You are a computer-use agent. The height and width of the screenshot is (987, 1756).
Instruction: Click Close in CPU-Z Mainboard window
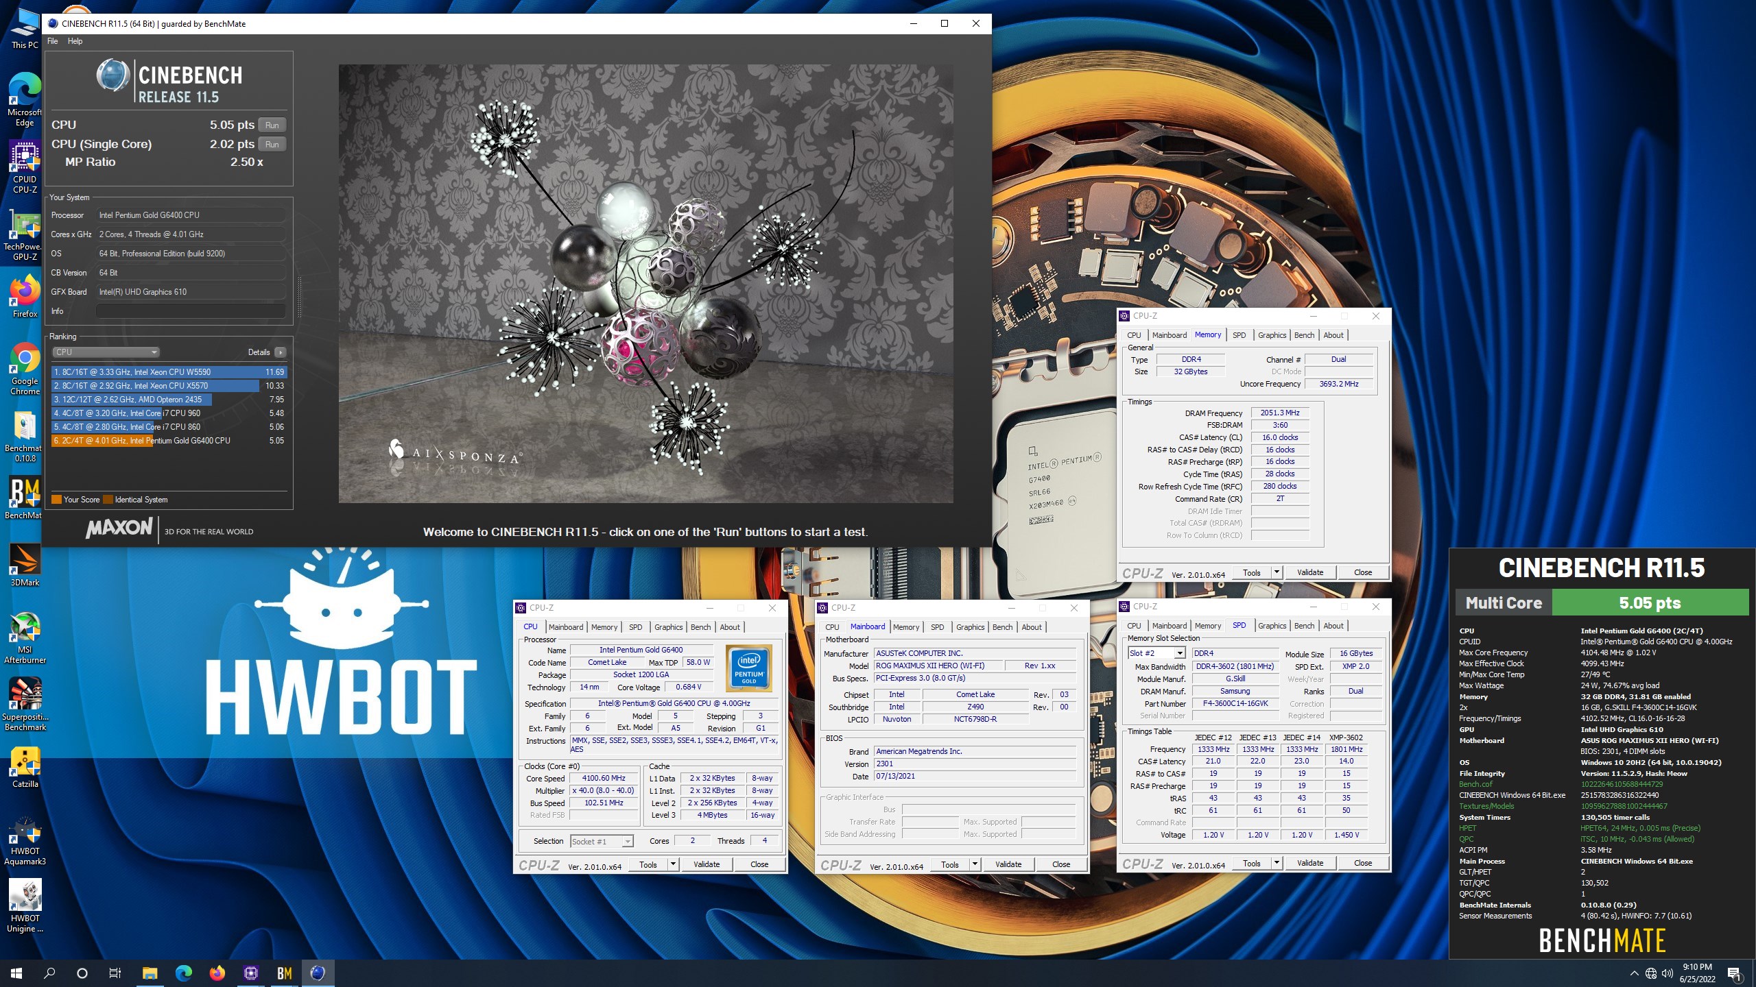(x=1061, y=864)
